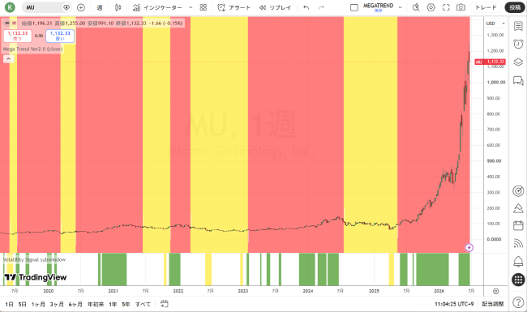Open the candlestick chart style selector
The width and height of the screenshot is (527, 312).
point(118,7)
